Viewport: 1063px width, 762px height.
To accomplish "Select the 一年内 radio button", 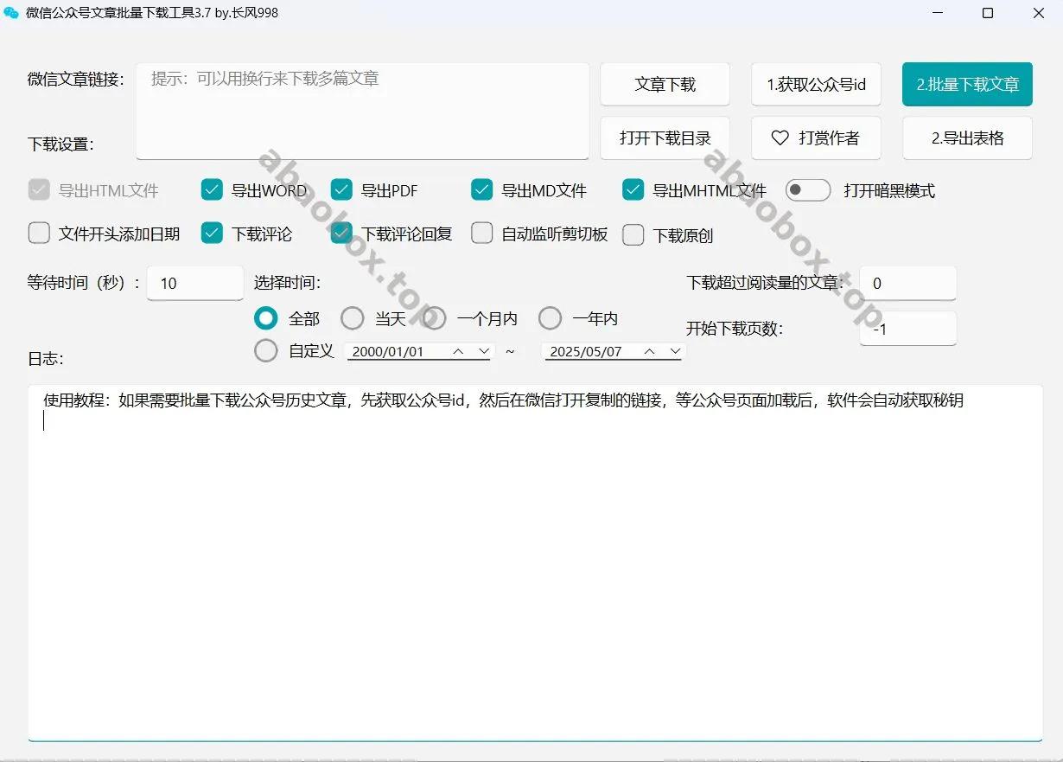I will tap(551, 319).
